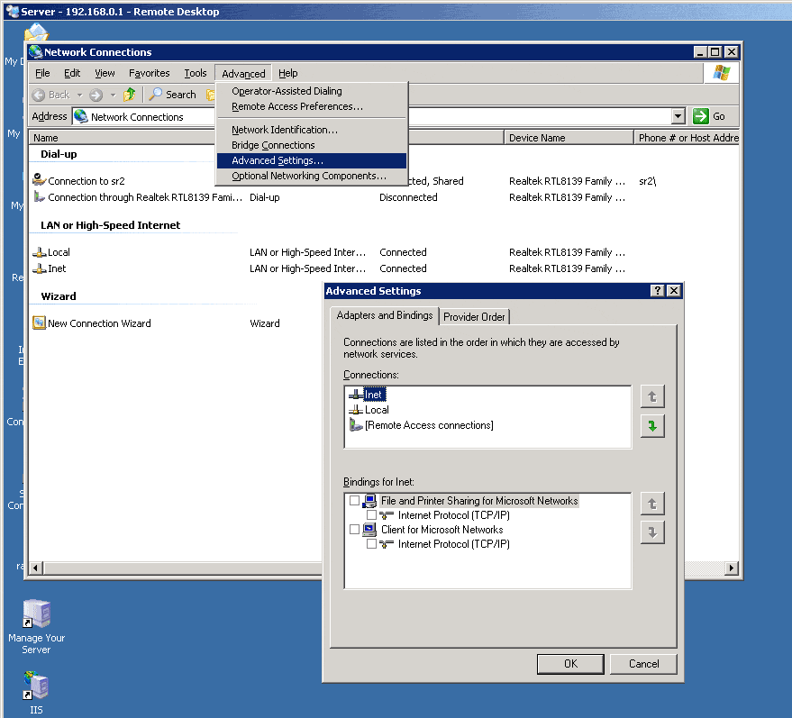Select Inet in the Connections list
Screen dimensions: 792x718
[x=373, y=395]
